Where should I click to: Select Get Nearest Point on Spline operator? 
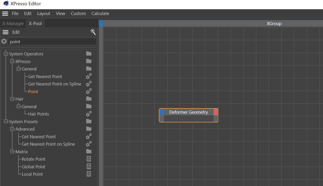(54, 84)
